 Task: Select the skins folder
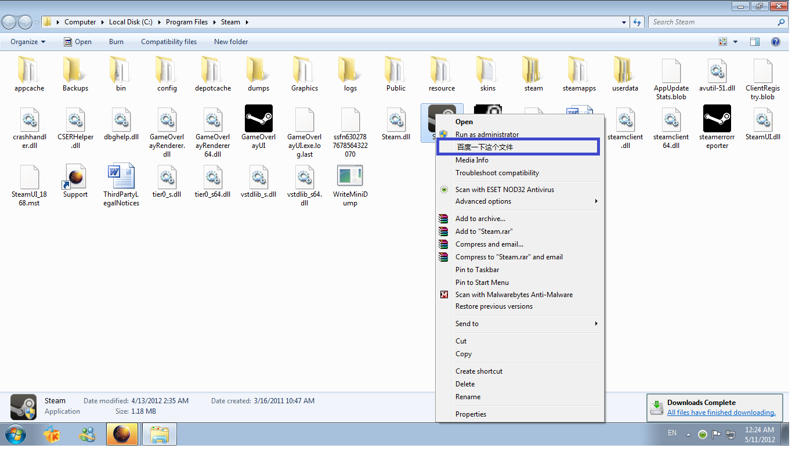(488, 74)
